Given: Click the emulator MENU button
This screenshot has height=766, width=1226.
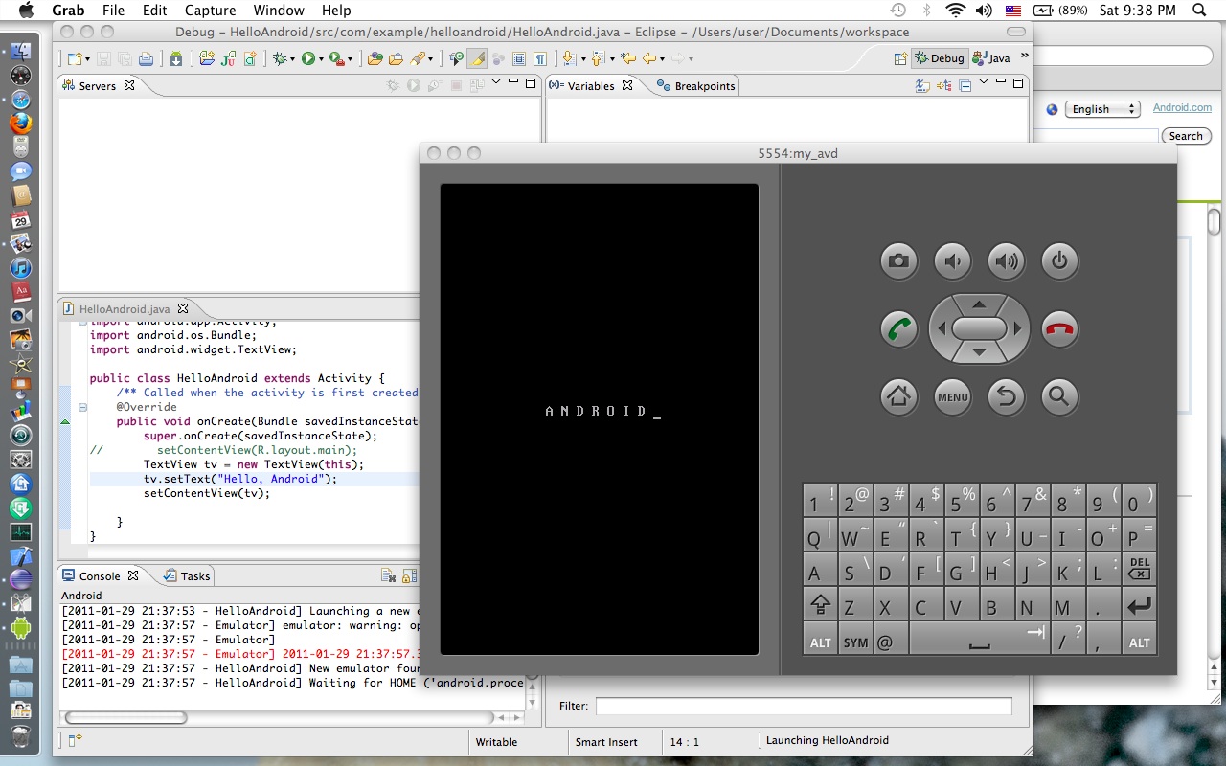Looking at the screenshot, I should 952,396.
